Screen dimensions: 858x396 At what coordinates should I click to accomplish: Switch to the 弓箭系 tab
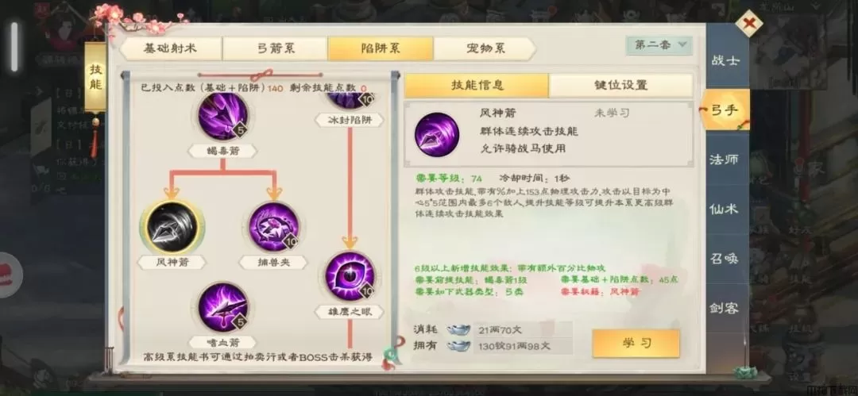pyautogui.click(x=276, y=48)
